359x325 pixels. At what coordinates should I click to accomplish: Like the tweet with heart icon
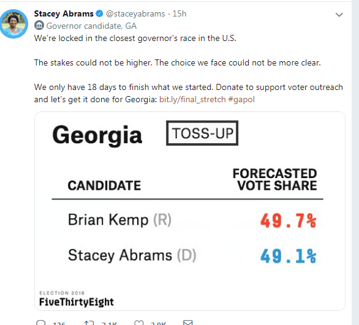[x=138, y=323]
